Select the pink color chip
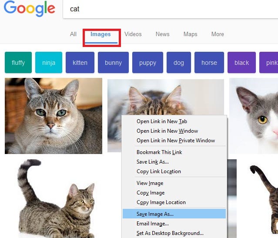This screenshot has height=238, width=278. coord(269,62)
